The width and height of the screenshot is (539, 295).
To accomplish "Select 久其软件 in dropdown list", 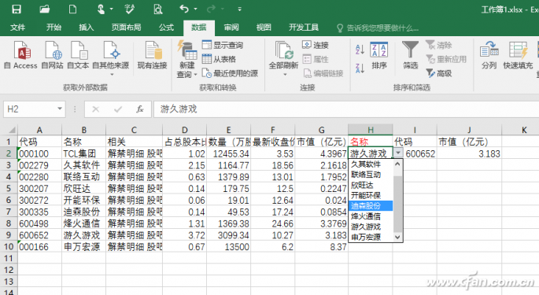I will [371, 164].
